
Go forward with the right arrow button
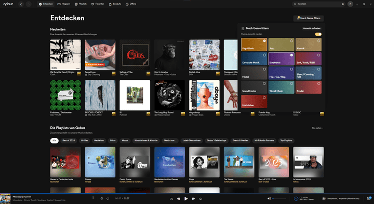29,4
